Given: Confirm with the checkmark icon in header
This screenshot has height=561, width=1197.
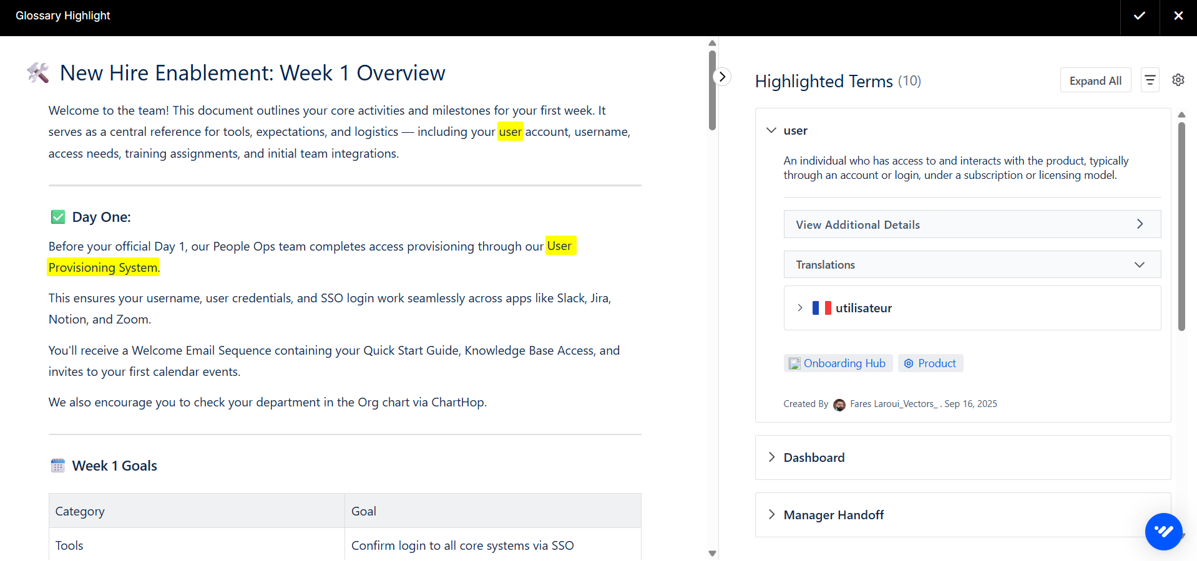Looking at the screenshot, I should point(1140,16).
